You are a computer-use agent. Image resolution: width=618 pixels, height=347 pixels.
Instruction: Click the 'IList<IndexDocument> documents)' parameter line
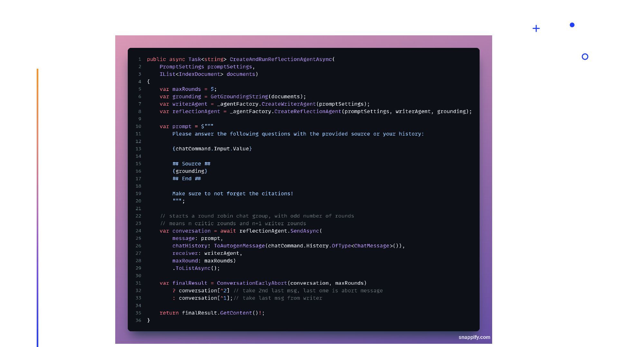209,74
